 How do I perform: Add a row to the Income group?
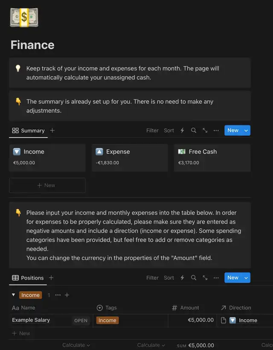pyautogui.click(x=67, y=295)
